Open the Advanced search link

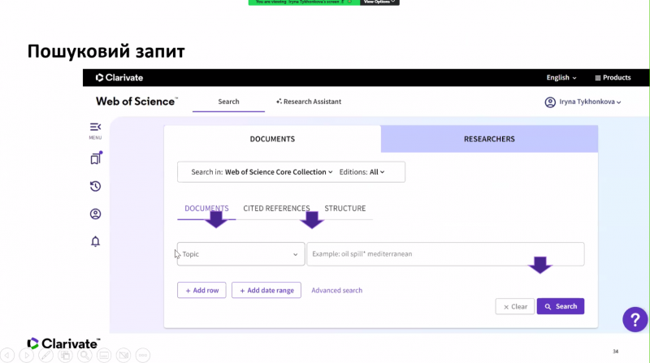pos(336,291)
